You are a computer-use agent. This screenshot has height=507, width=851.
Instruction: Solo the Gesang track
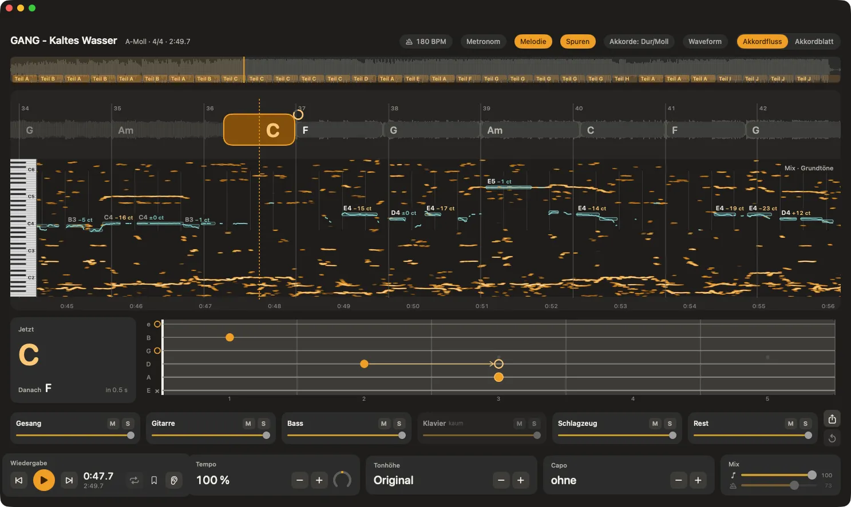pos(128,424)
